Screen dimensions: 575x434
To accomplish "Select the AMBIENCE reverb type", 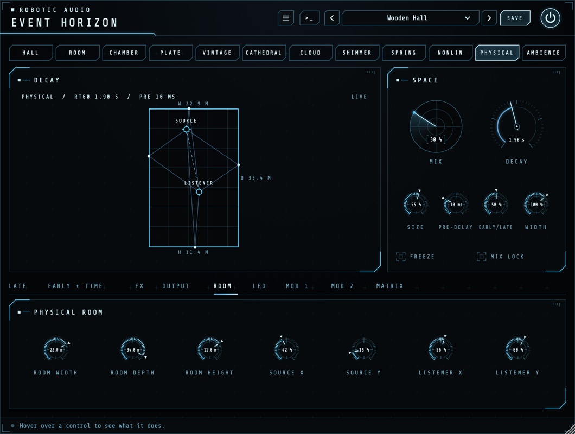I will pos(544,53).
